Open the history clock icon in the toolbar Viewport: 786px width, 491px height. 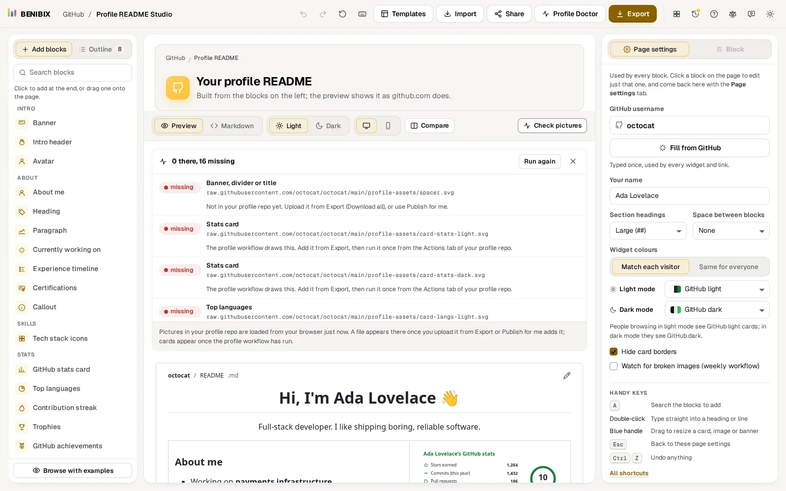695,14
